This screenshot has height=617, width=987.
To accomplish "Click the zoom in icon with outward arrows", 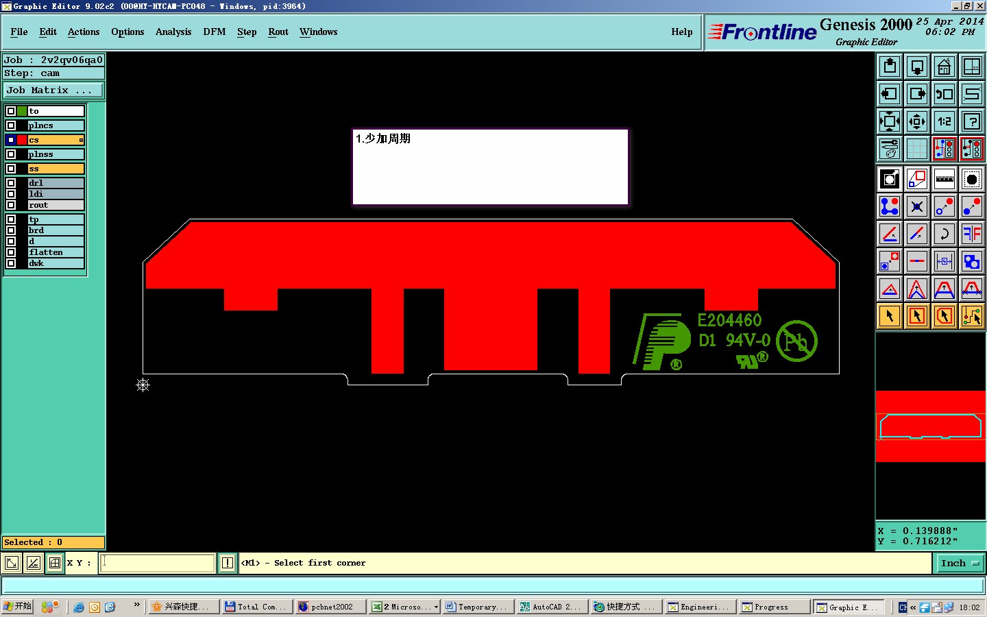I will coord(890,121).
